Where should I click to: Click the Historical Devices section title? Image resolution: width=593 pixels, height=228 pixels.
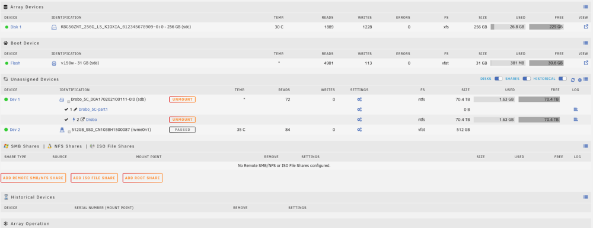pos(33,197)
